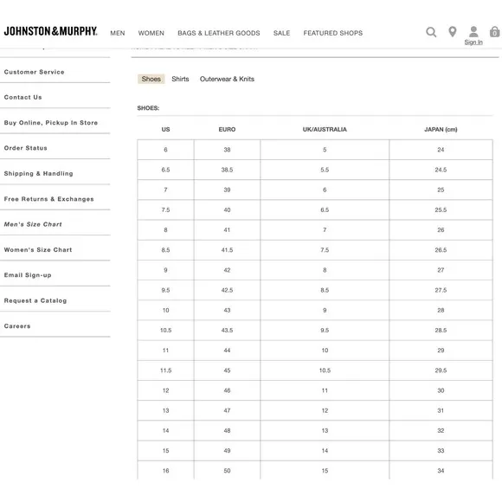This screenshot has width=502, height=502.
Task: Open Customer Service sidebar link
Action: (35, 72)
